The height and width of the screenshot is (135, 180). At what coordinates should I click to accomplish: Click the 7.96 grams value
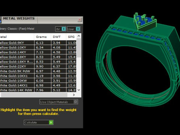pyautogui.click(x=40, y=90)
